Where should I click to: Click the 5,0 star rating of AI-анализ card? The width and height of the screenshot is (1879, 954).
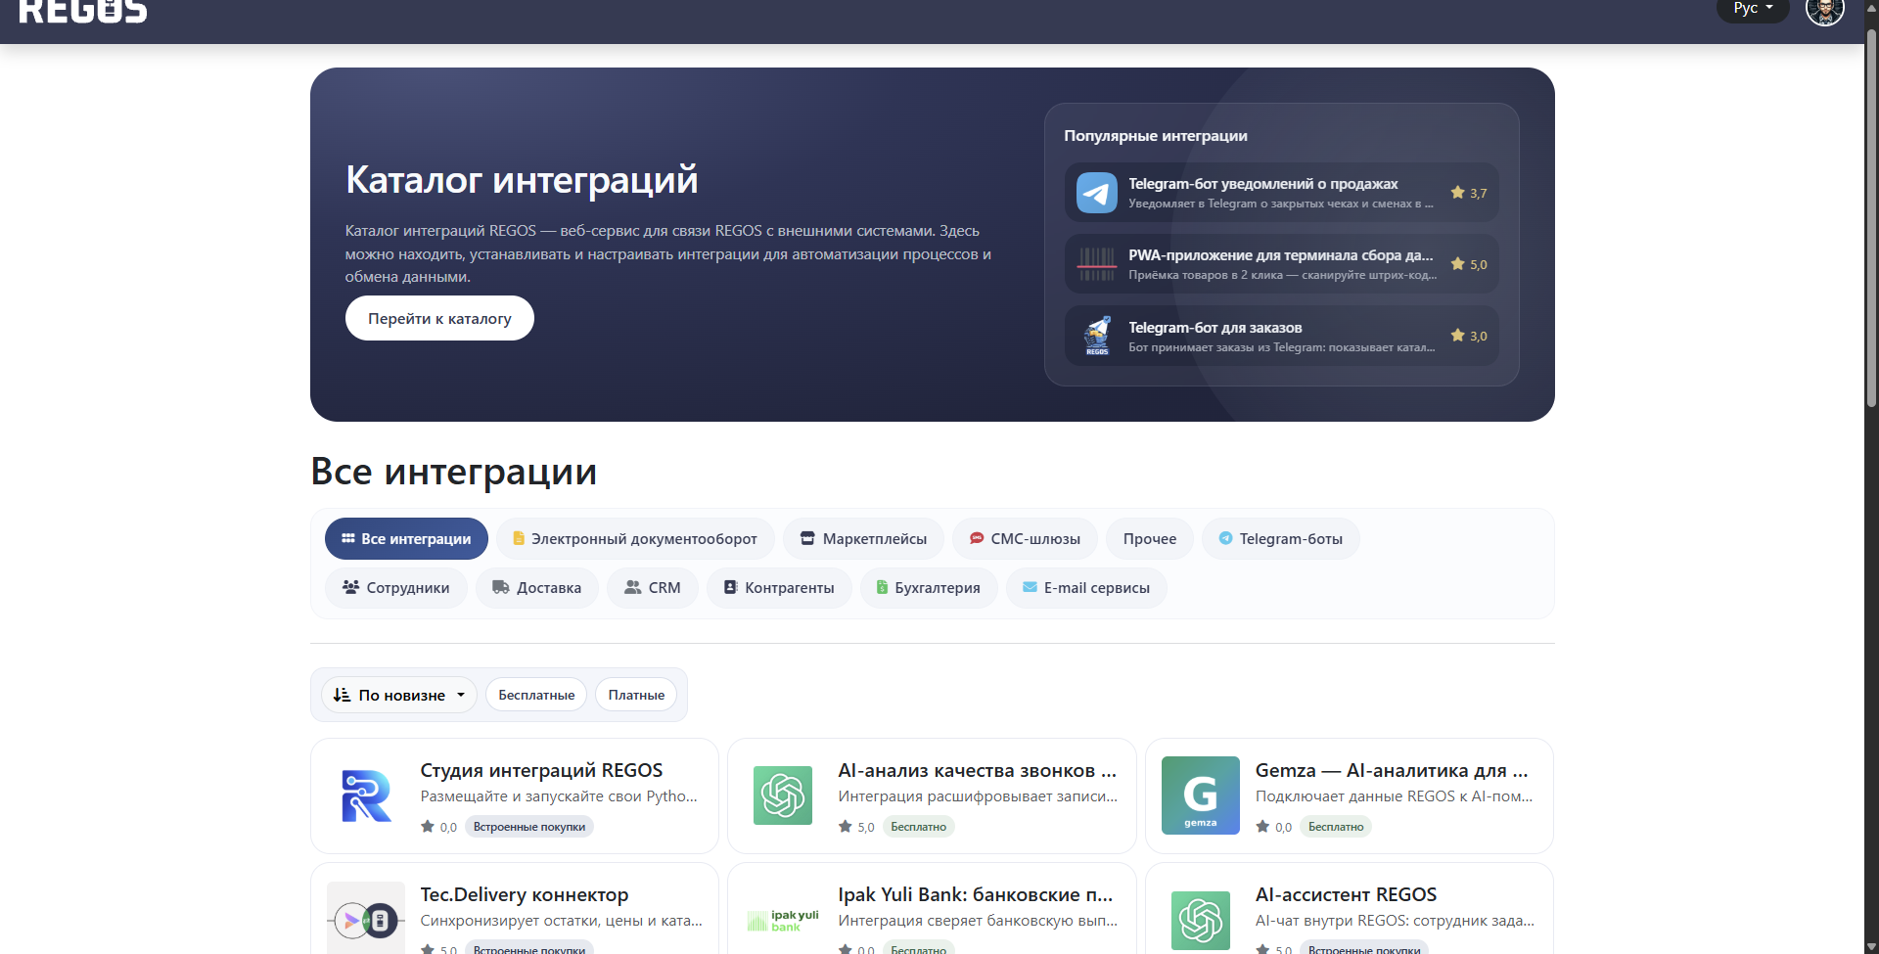point(856,827)
